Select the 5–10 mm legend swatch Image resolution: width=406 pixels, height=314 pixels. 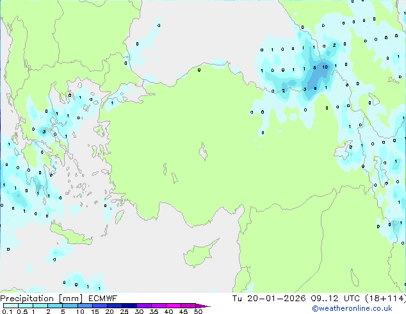pos(70,306)
